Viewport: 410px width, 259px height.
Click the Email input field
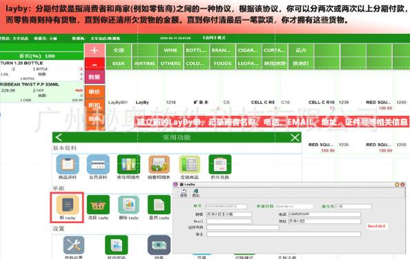(x=229, y=221)
